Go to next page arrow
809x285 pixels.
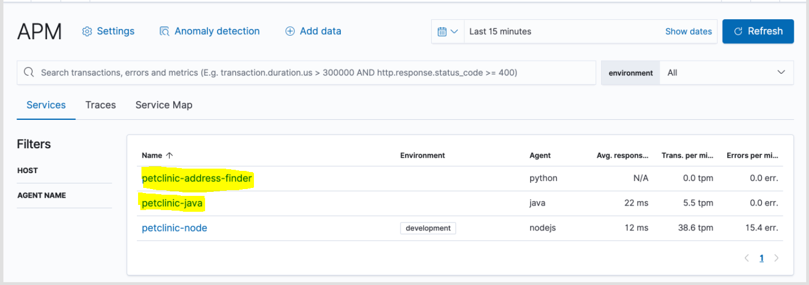[777, 258]
